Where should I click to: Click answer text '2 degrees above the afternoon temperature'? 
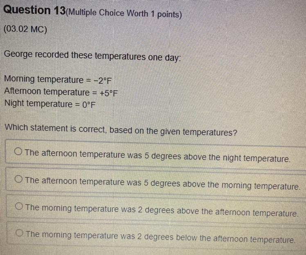[x=218, y=212]
